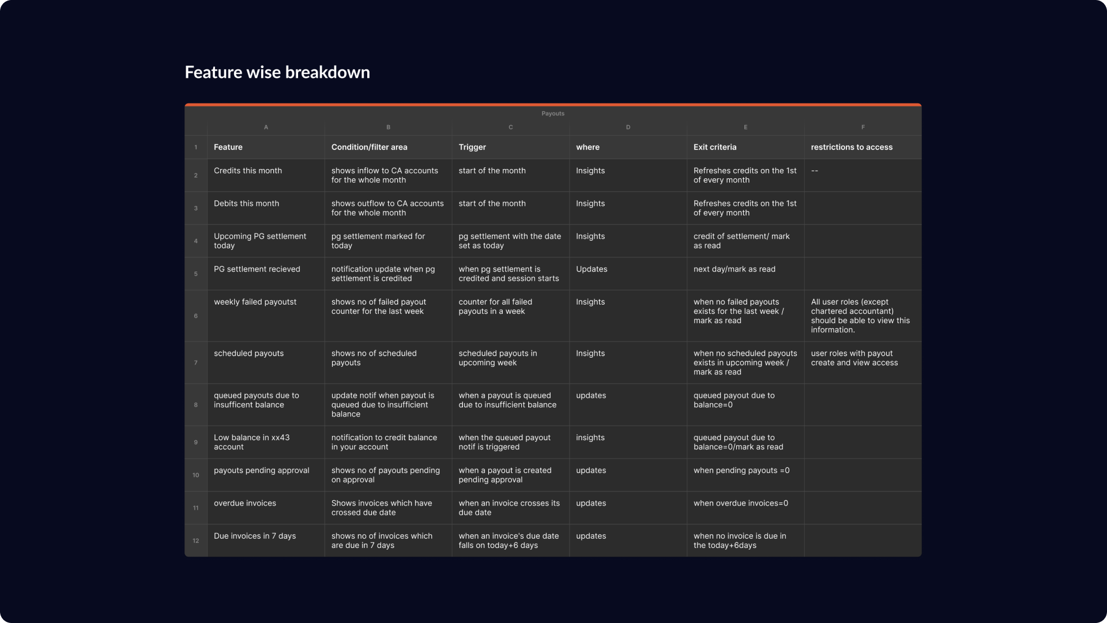Select 'shows no of scheduled payouts' cell
The height and width of the screenshot is (623, 1107).
click(x=388, y=363)
